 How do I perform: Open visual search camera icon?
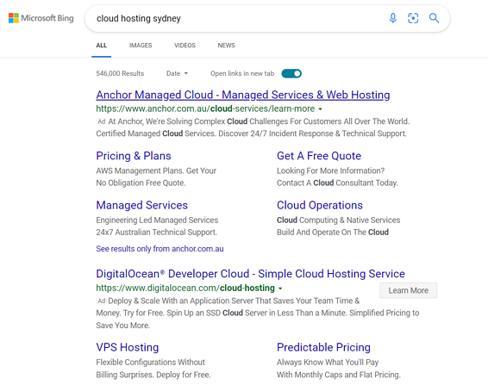413,18
